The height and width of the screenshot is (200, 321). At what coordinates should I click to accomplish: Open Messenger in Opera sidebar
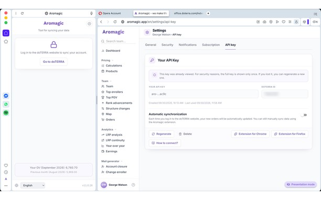(6, 96)
